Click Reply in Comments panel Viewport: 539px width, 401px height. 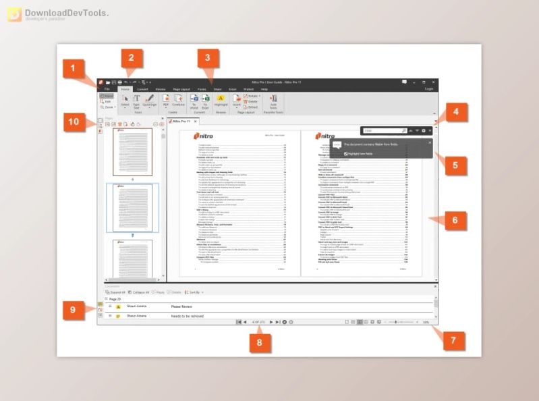click(x=158, y=292)
